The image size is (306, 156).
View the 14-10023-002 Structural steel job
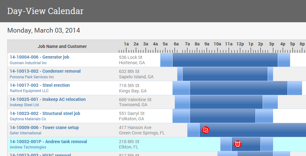click(x=45, y=113)
